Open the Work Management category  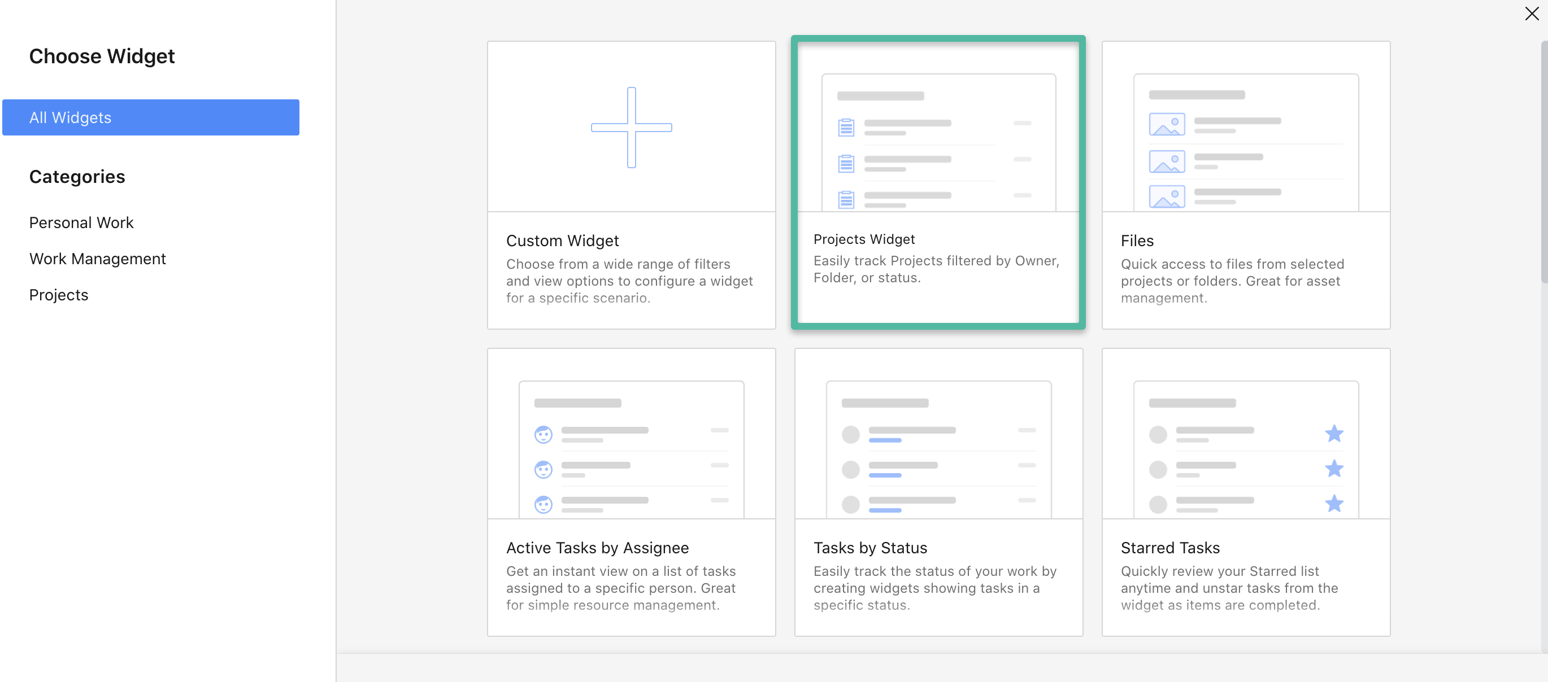point(97,259)
